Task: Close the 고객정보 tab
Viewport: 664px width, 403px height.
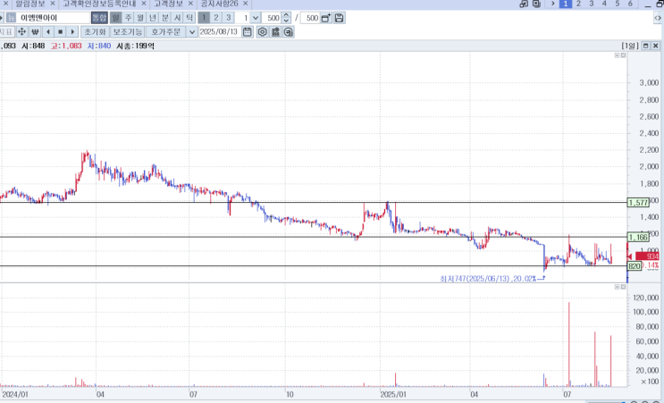Action: (190, 4)
